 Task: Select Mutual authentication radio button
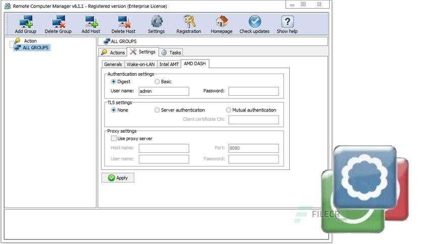tap(229, 110)
